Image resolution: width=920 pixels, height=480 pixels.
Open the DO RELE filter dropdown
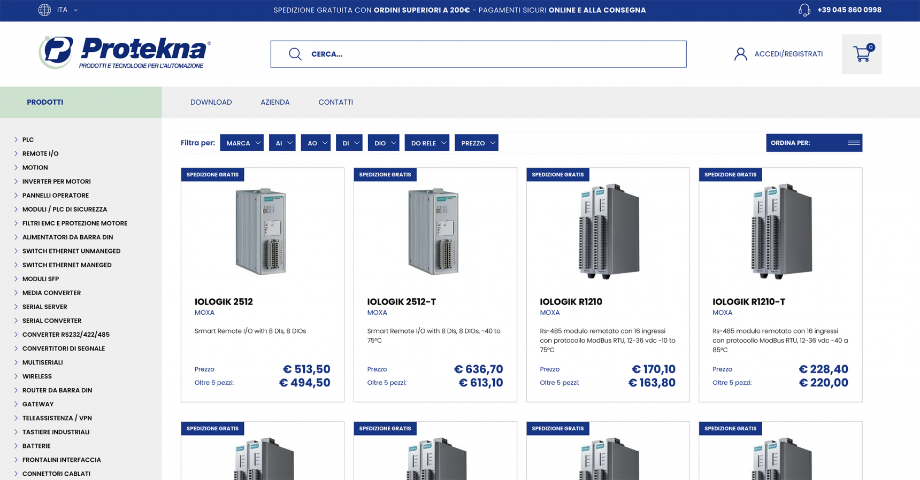(427, 143)
